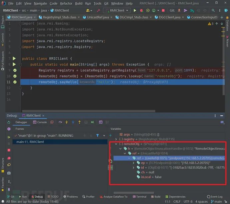The height and width of the screenshot is (204, 230).
Task: Close the RegistryImpl_Stub.class tab
Action: click(x=79, y=17)
